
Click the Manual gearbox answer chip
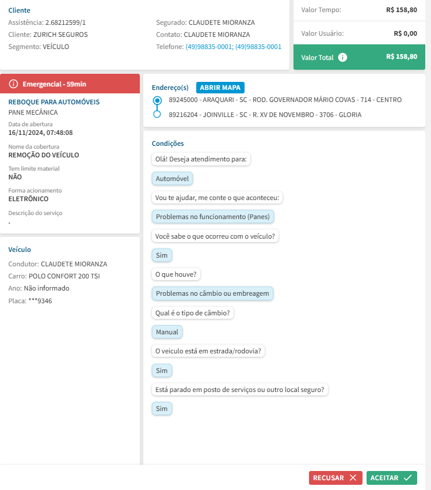pyautogui.click(x=167, y=332)
